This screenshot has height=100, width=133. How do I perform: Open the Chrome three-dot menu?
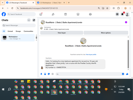click(x=130, y=8)
